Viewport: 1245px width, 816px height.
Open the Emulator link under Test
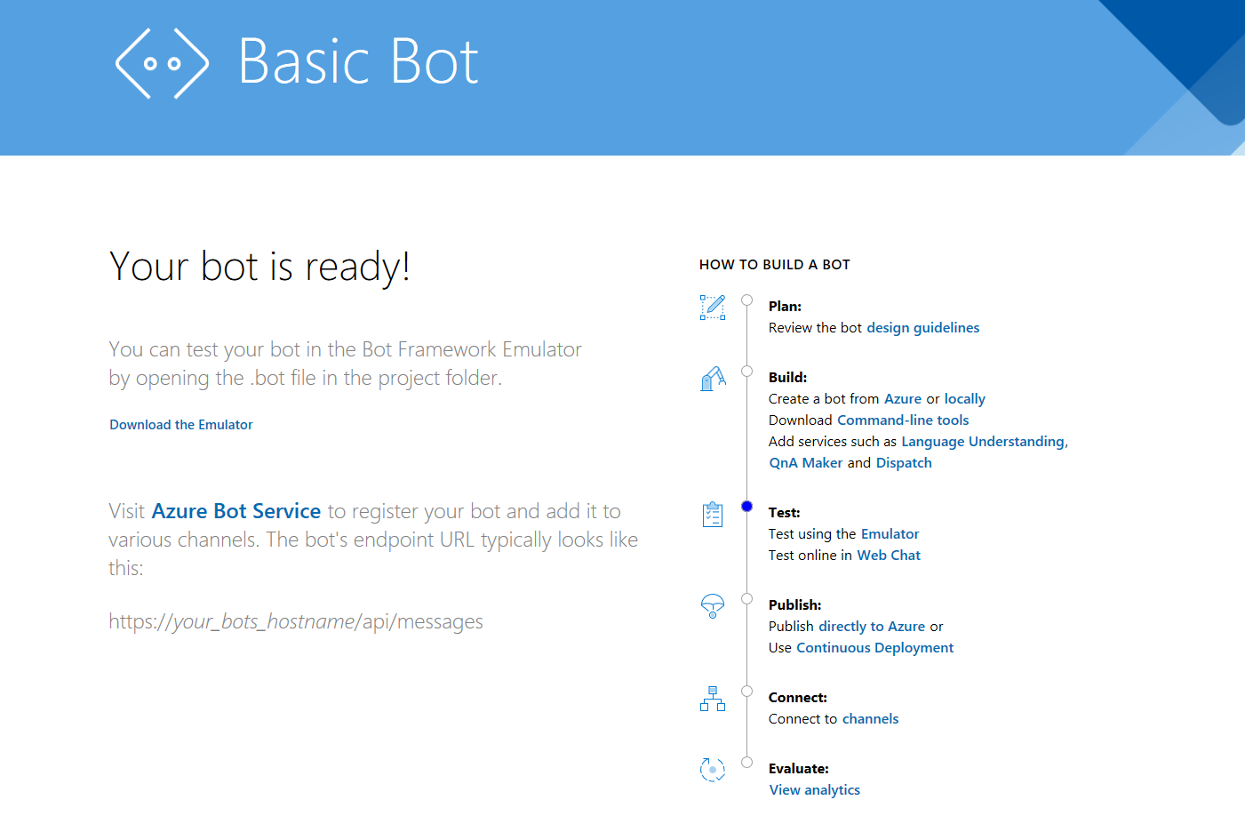890,534
